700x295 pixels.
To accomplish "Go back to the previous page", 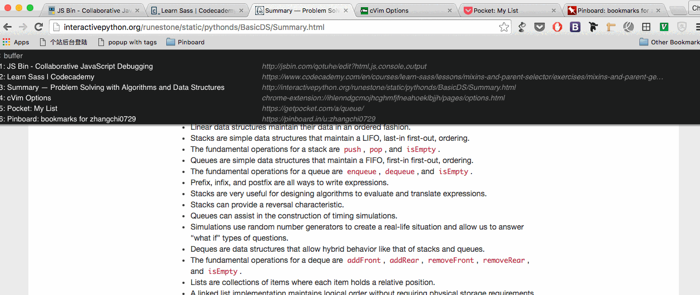I will coord(8,27).
